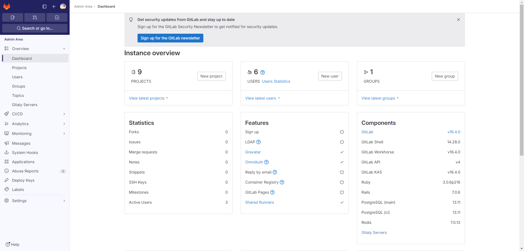Click the help icon next to LDAP

(x=259, y=142)
